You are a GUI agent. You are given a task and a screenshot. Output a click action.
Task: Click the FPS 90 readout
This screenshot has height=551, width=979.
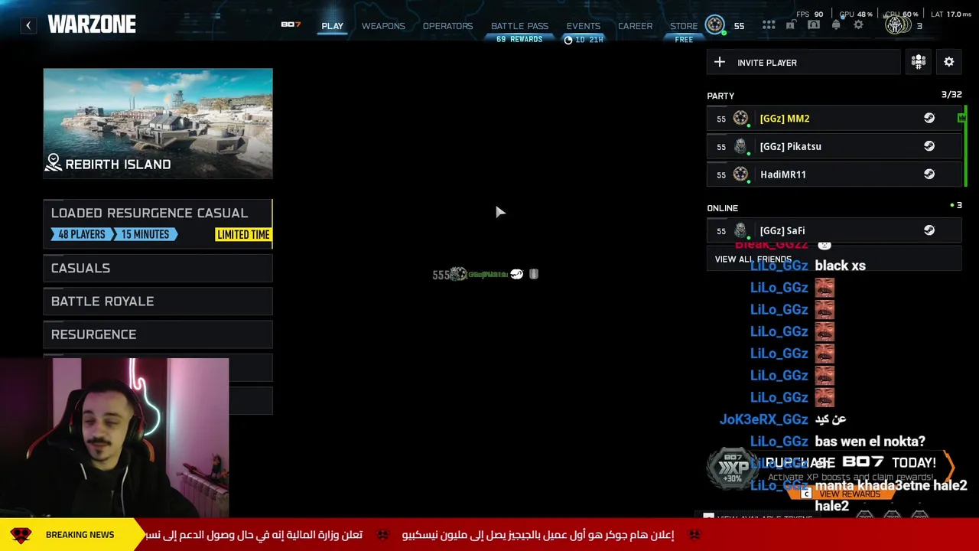tap(810, 14)
